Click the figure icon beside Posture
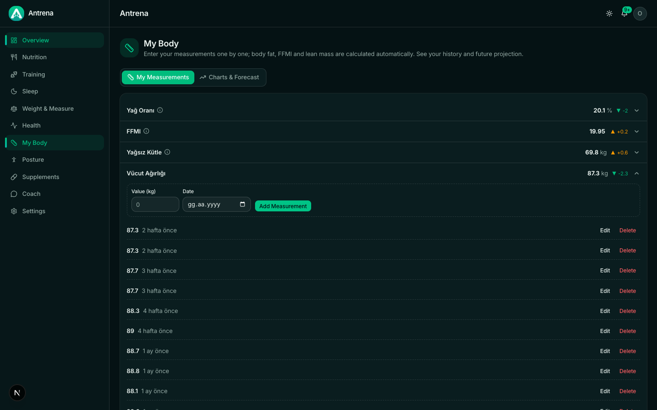The image size is (657, 410). coord(14,160)
